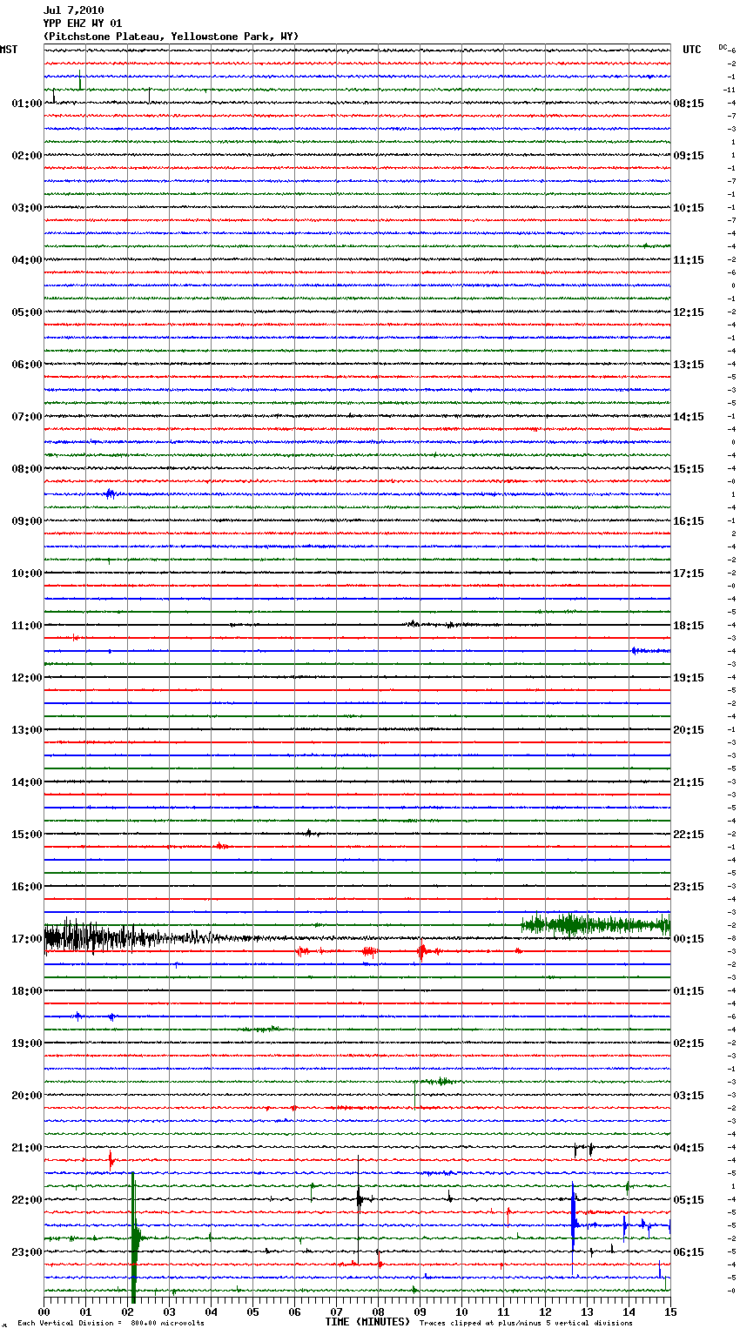Click minute tick label '10' on the time axis
This screenshot has height=1335, width=740.
pos(461,1312)
